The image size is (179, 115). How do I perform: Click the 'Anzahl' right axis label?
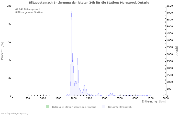pos(177,51)
